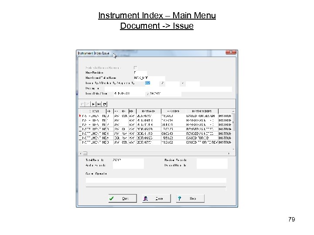Refresh the revision records grid
314x235 pixels.
(105, 104)
